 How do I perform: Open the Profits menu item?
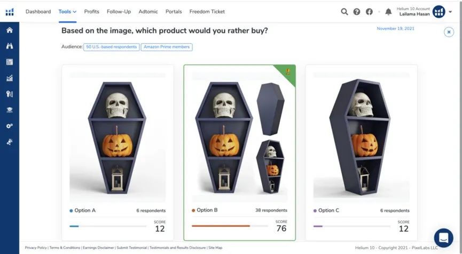(92, 12)
